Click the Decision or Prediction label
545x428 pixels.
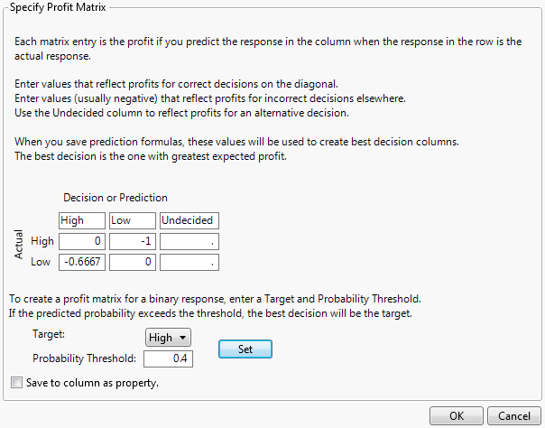pyautogui.click(x=115, y=198)
